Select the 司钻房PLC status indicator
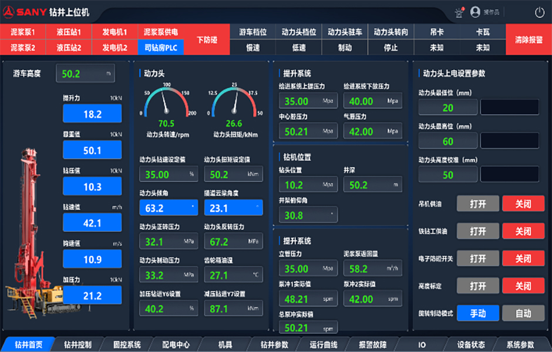The height and width of the screenshot is (352, 552). pyautogui.click(x=161, y=48)
